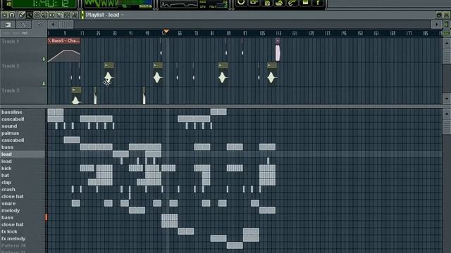Select the delete tool next to brush
This screenshot has width=451, height=253.
click(37, 15)
